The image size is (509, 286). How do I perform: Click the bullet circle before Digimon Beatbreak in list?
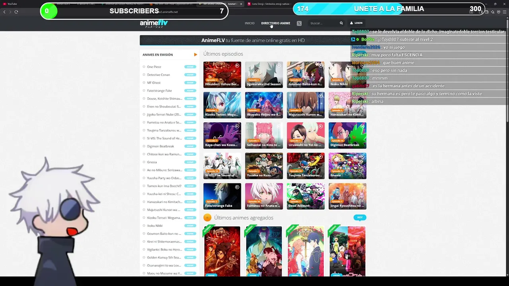[144, 146]
